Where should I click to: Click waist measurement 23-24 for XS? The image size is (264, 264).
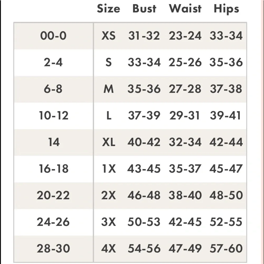click(x=185, y=36)
